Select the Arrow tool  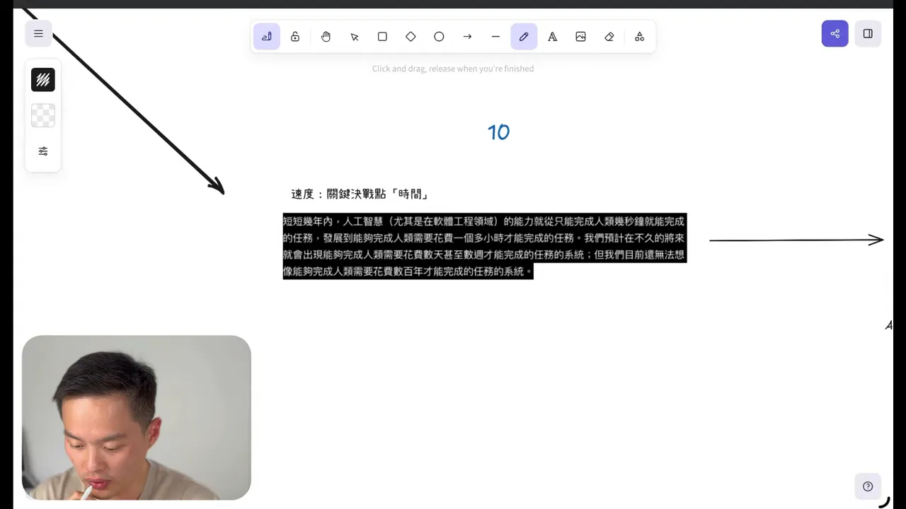(467, 37)
